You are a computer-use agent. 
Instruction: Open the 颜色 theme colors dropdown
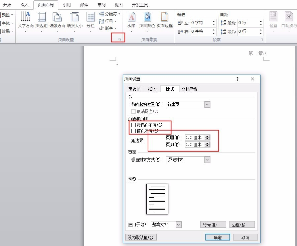[6, 15]
